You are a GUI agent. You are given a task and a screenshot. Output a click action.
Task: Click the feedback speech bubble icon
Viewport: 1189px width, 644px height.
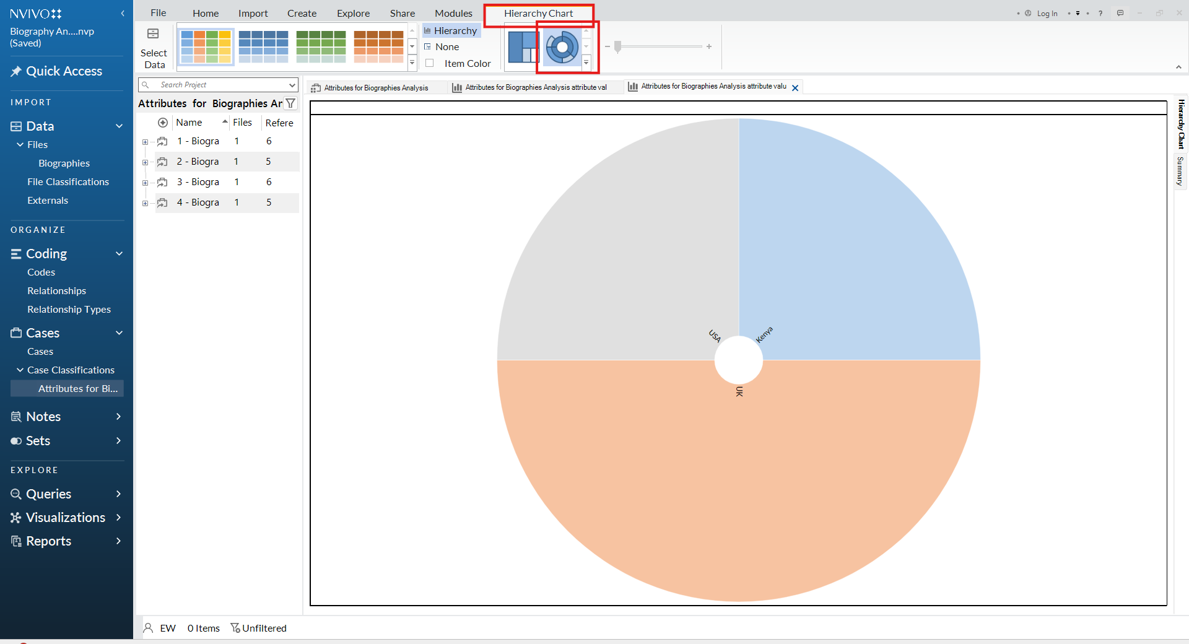[1120, 13]
